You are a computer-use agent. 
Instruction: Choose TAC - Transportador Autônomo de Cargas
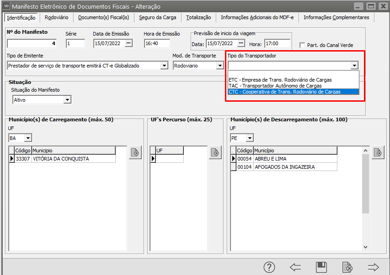(x=275, y=86)
